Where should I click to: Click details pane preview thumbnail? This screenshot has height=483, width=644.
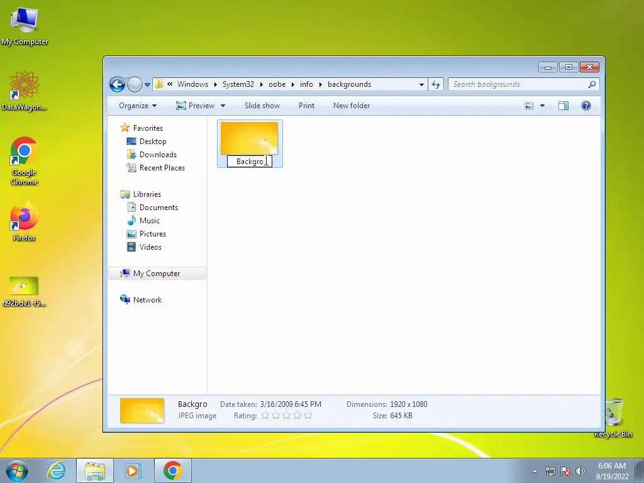[142, 411]
